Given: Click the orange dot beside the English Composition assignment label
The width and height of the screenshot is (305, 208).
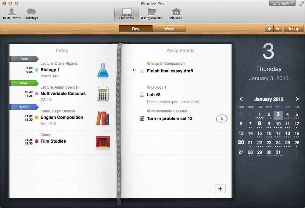Looking at the screenshot, I should point(149,63).
